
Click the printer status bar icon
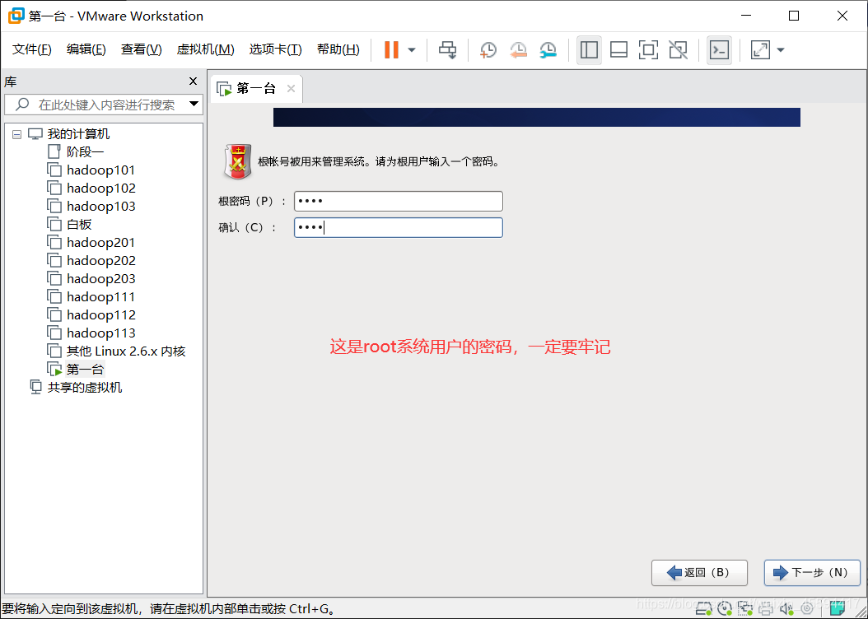[766, 609]
